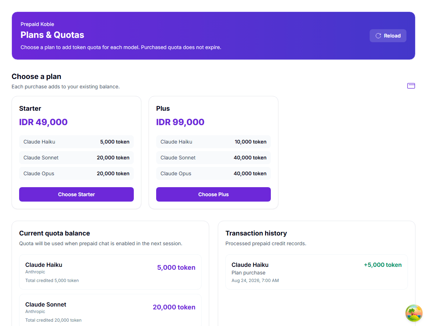Click Starter Claude Sonnet 20,000 token row
427x326 pixels.
pos(76,158)
